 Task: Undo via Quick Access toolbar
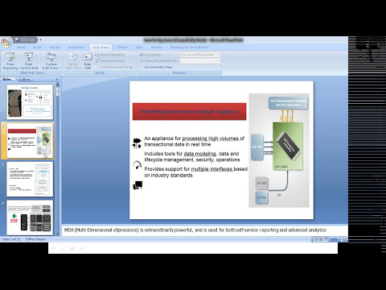click(23, 39)
